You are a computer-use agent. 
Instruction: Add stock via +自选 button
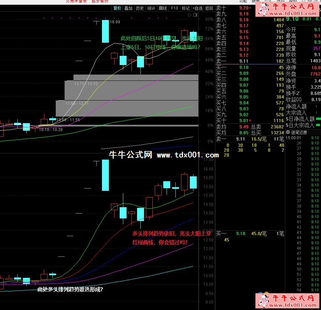point(197,8)
